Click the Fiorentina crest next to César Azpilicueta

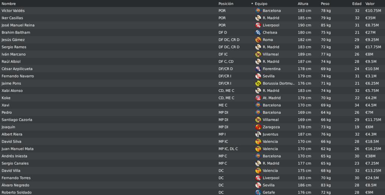tap(258, 69)
